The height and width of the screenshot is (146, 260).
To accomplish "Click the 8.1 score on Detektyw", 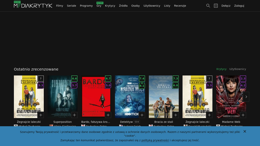I will 142,86.
